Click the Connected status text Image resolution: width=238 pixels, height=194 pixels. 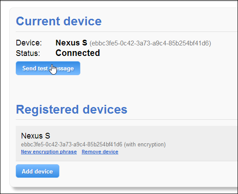coord(78,53)
